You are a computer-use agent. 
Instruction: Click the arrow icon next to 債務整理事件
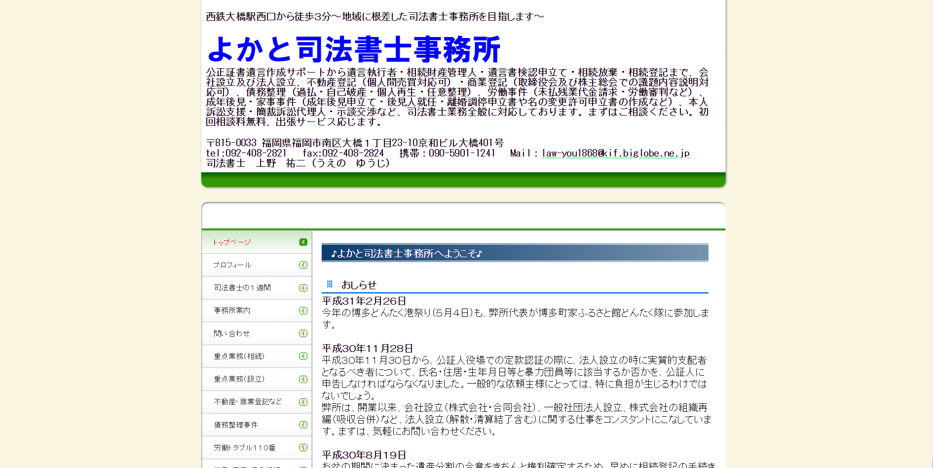click(303, 425)
